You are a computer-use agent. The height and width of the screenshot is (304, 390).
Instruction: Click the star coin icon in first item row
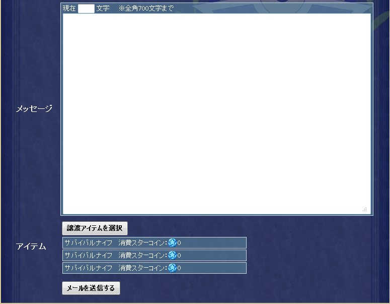(172, 242)
